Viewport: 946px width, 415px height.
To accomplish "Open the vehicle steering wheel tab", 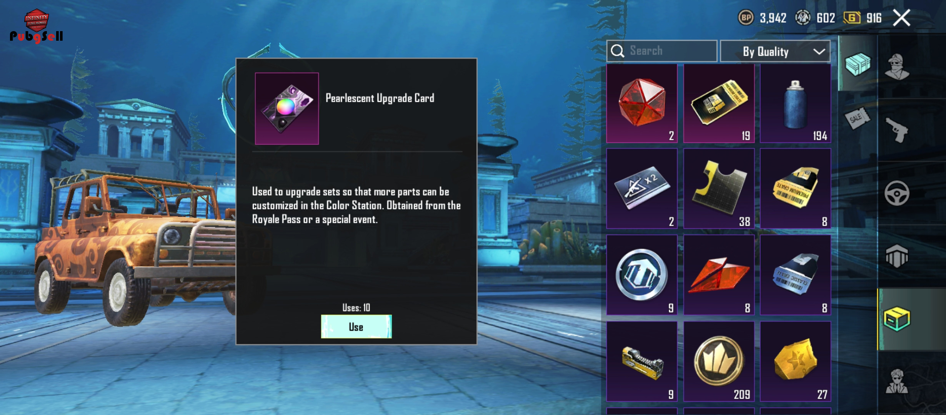I will (897, 193).
